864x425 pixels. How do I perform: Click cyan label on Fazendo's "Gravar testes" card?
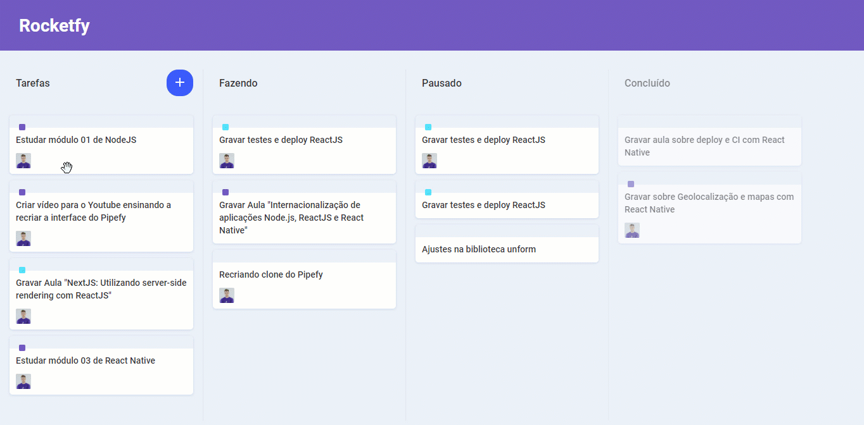click(x=226, y=127)
